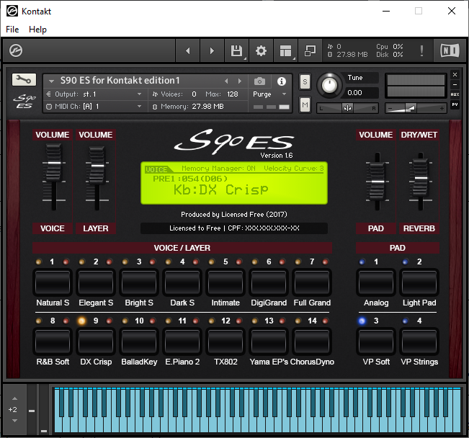Select next preset in instrument header
469x438 pixels.
pyautogui.click(x=240, y=81)
